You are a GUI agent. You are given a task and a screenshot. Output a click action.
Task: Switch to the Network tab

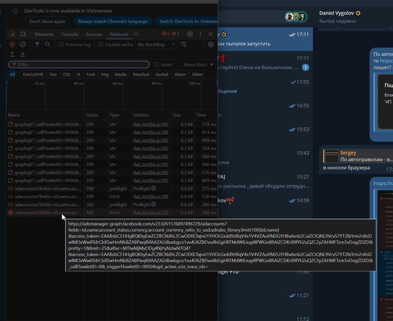tap(119, 34)
